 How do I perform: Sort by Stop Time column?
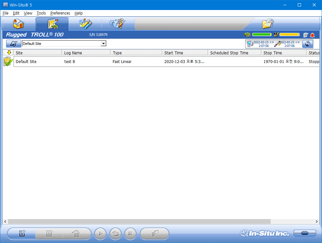[x=284, y=53]
